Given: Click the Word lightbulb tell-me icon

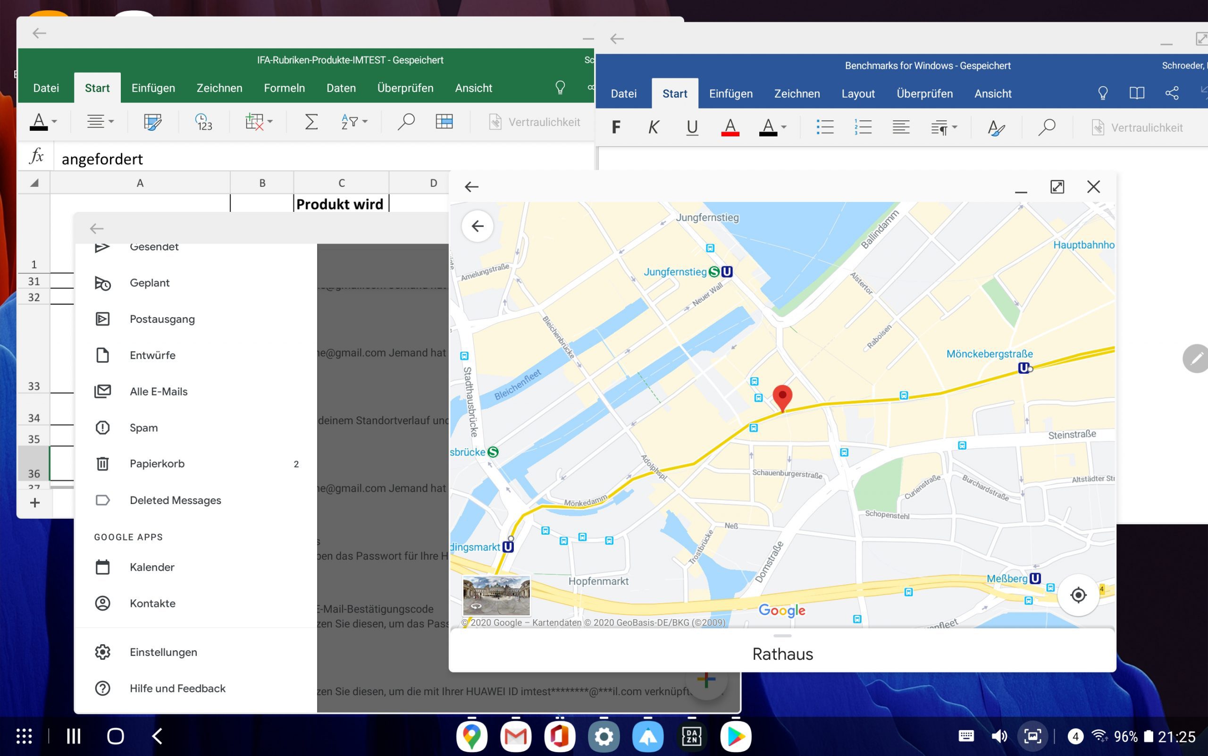Looking at the screenshot, I should [1102, 93].
